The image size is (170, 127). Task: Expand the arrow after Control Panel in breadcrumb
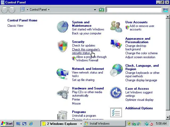pos(49,10)
